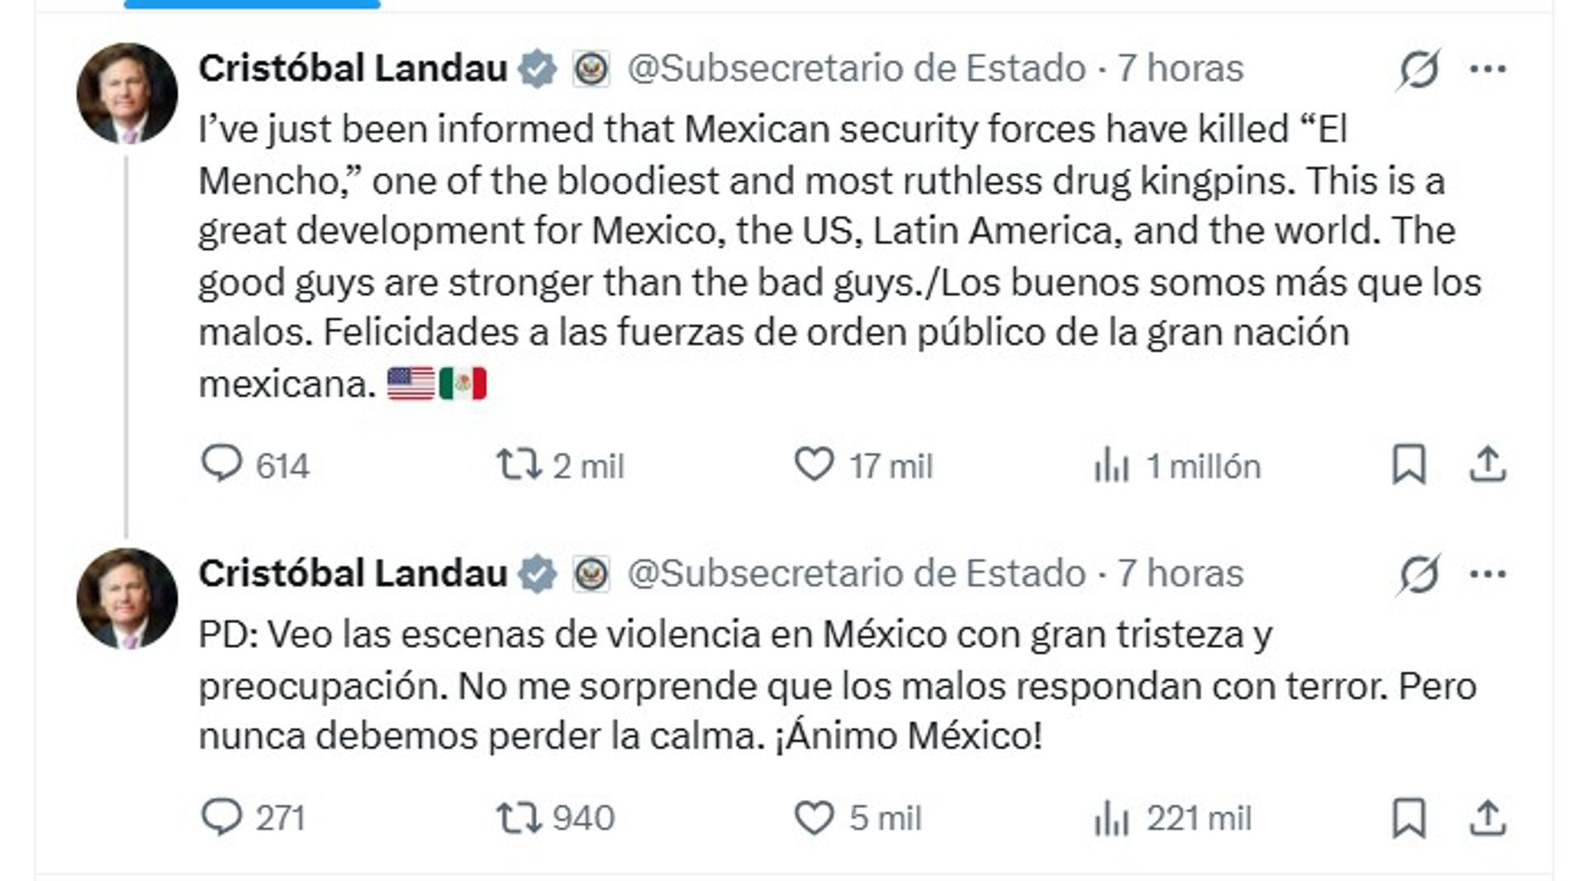Click the profile photo on second tweet
This screenshot has height=881, width=1586.
tap(126, 598)
